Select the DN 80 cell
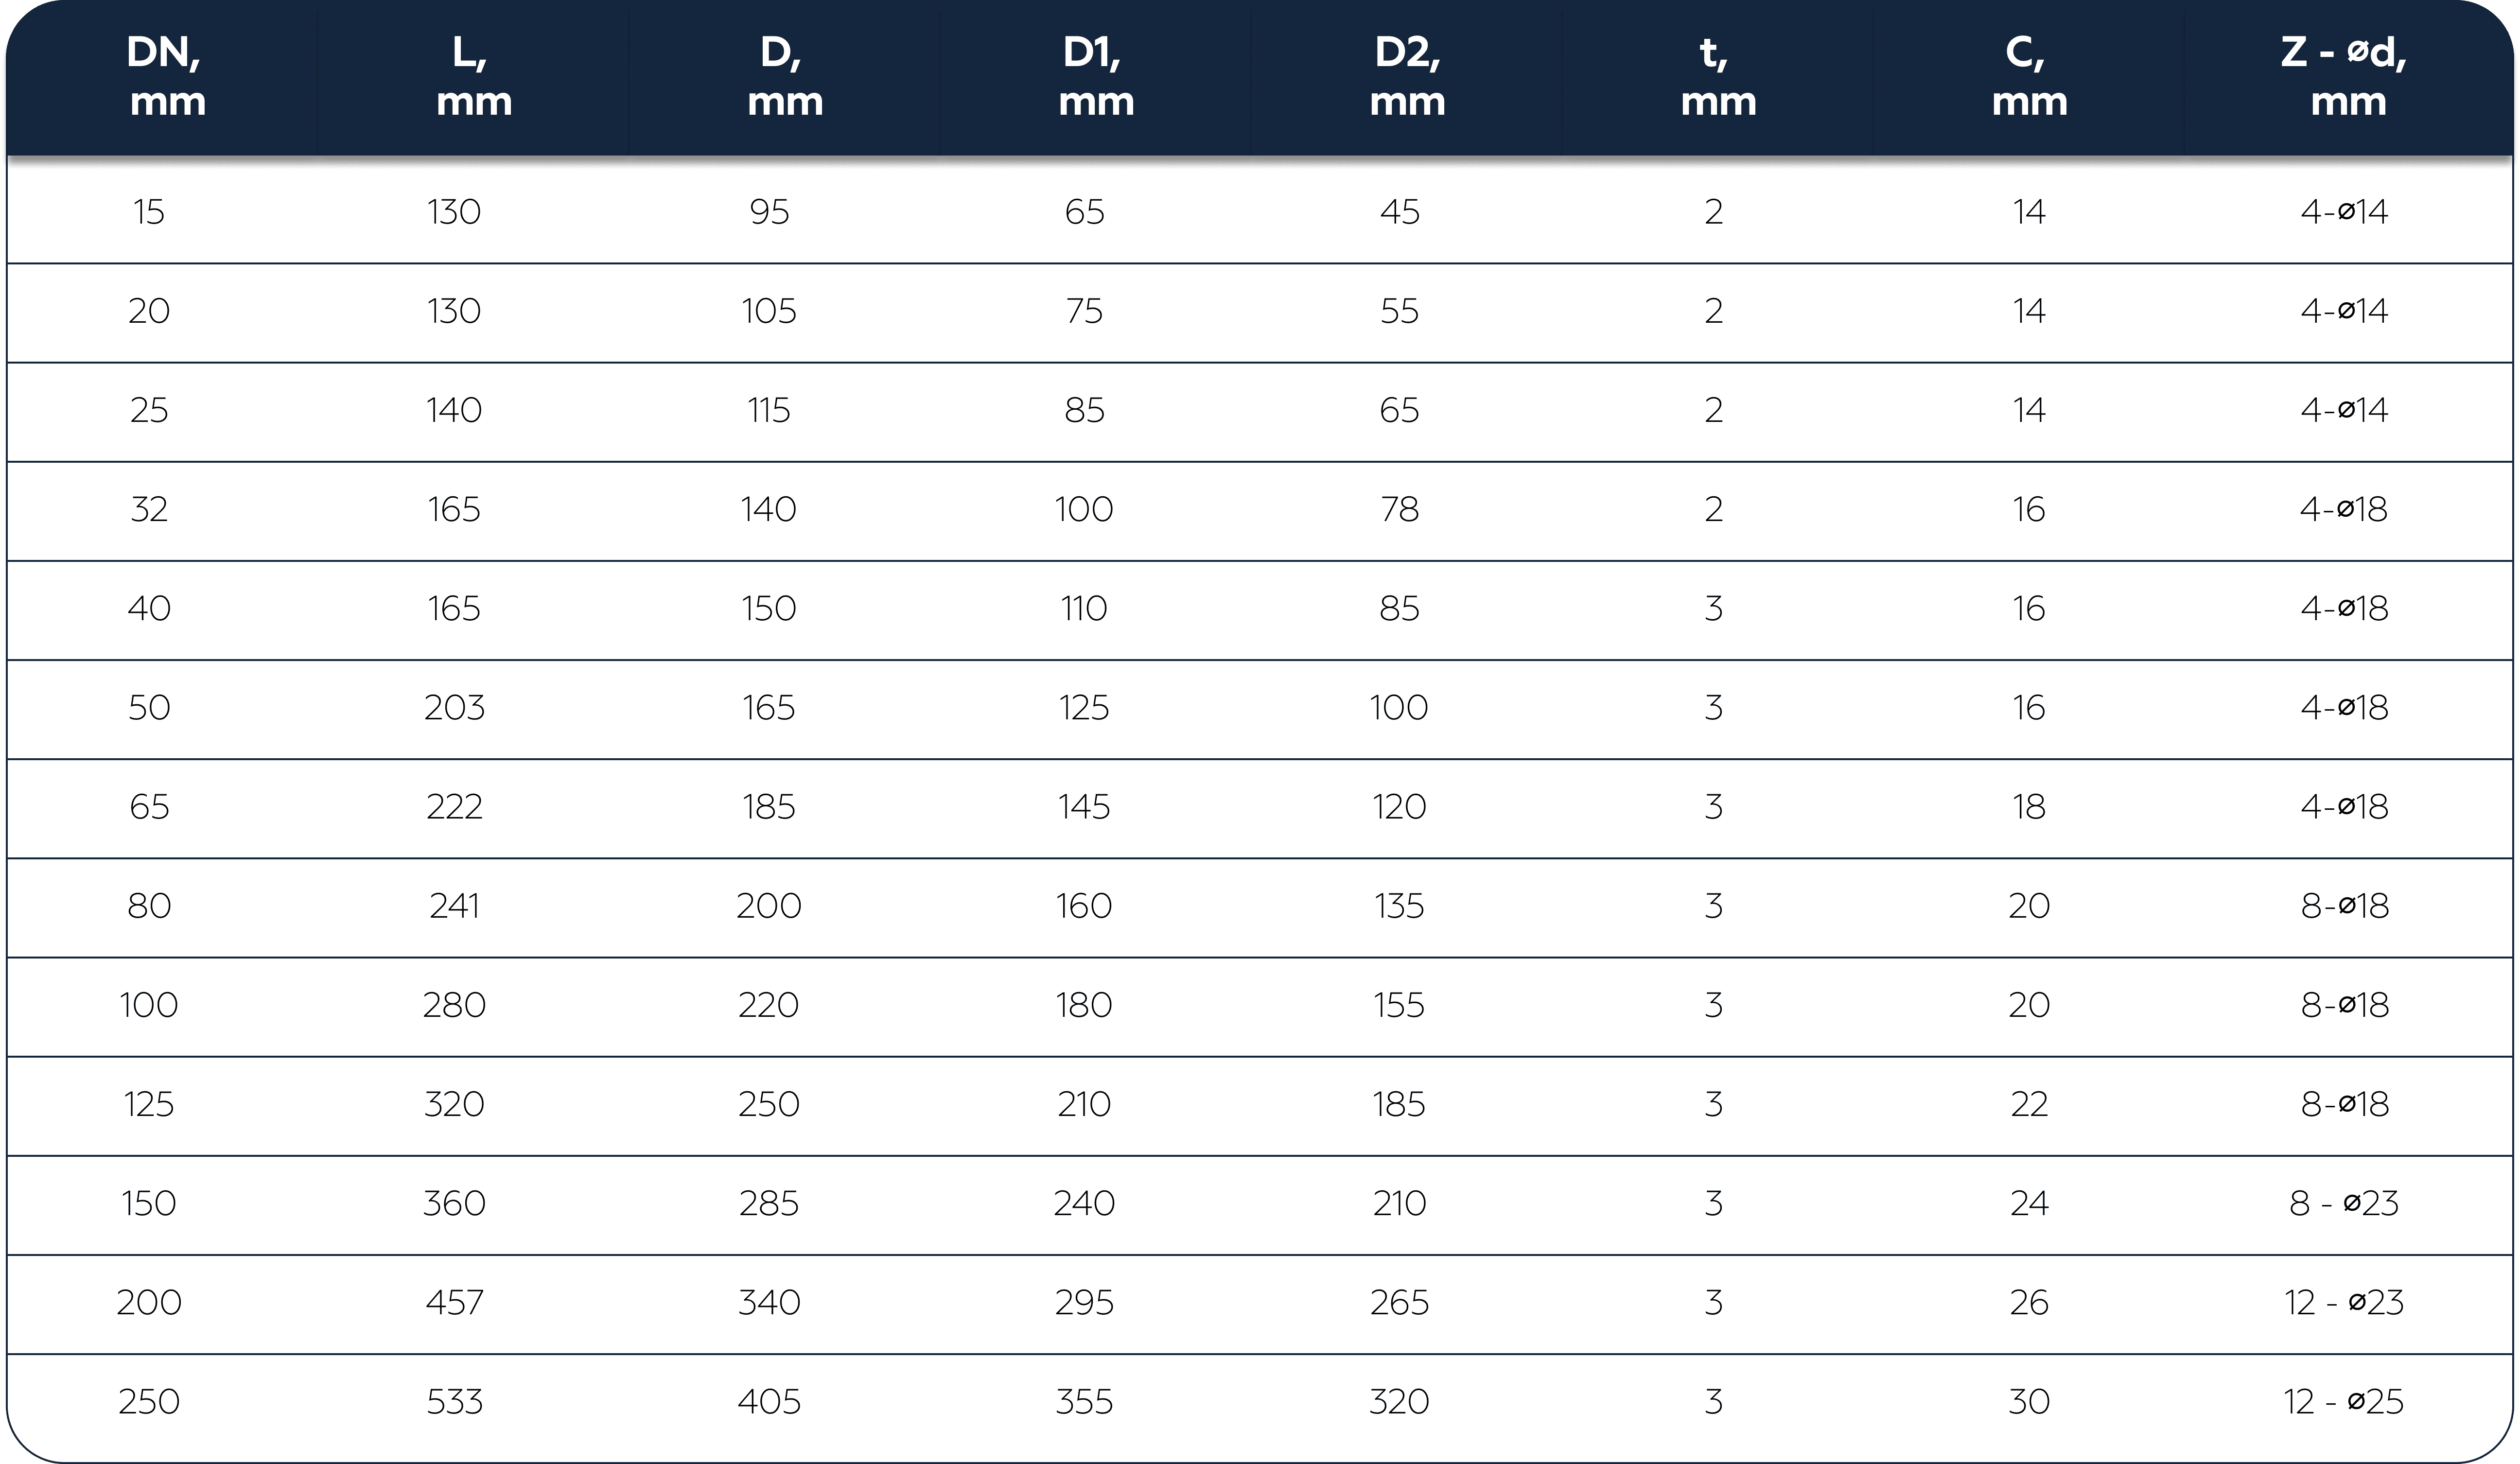Image resolution: width=2520 pixels, height=1464 pixels. 149,906
